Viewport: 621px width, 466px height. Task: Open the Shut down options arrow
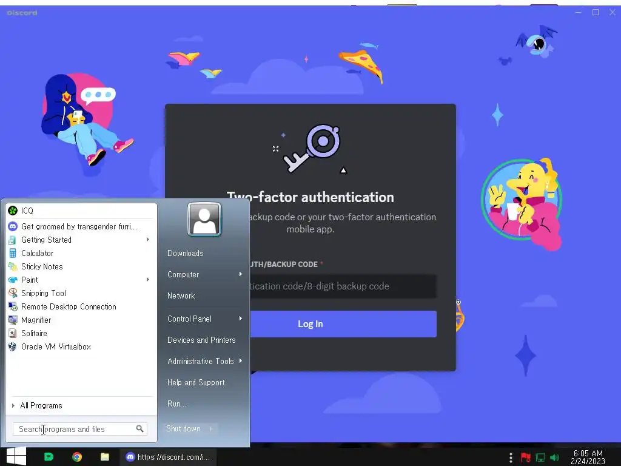click(x=211, y=429)
